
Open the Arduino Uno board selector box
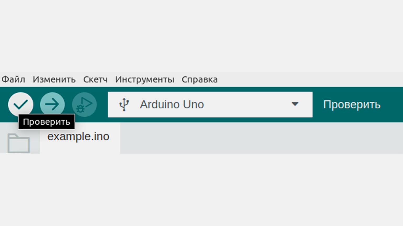pos(210,104)
